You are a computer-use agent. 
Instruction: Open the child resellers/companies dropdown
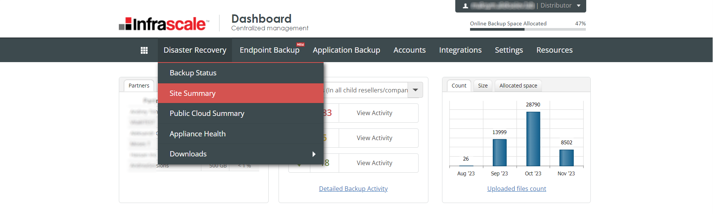[415, 90]
